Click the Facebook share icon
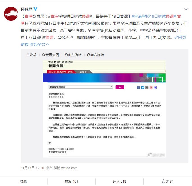Viewport: 192px width, 186px height. 139,88
